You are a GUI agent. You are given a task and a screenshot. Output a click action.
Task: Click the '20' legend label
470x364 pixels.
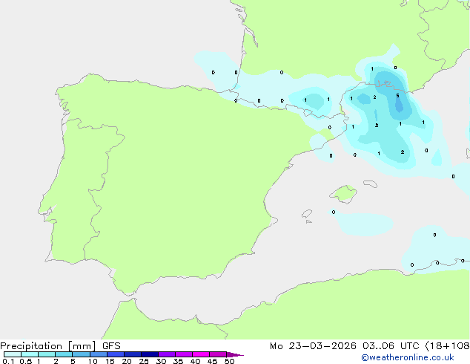[x=127, y=361]
